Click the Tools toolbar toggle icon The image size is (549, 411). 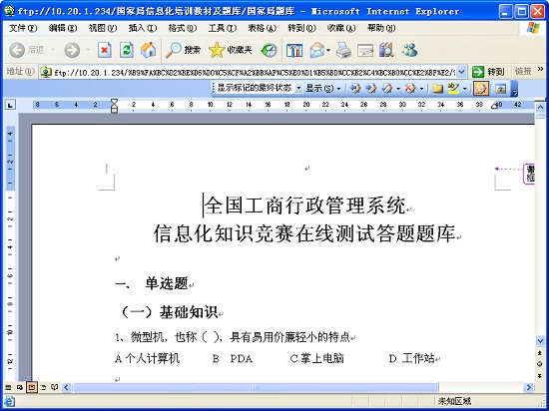click(x=294, y=50)
